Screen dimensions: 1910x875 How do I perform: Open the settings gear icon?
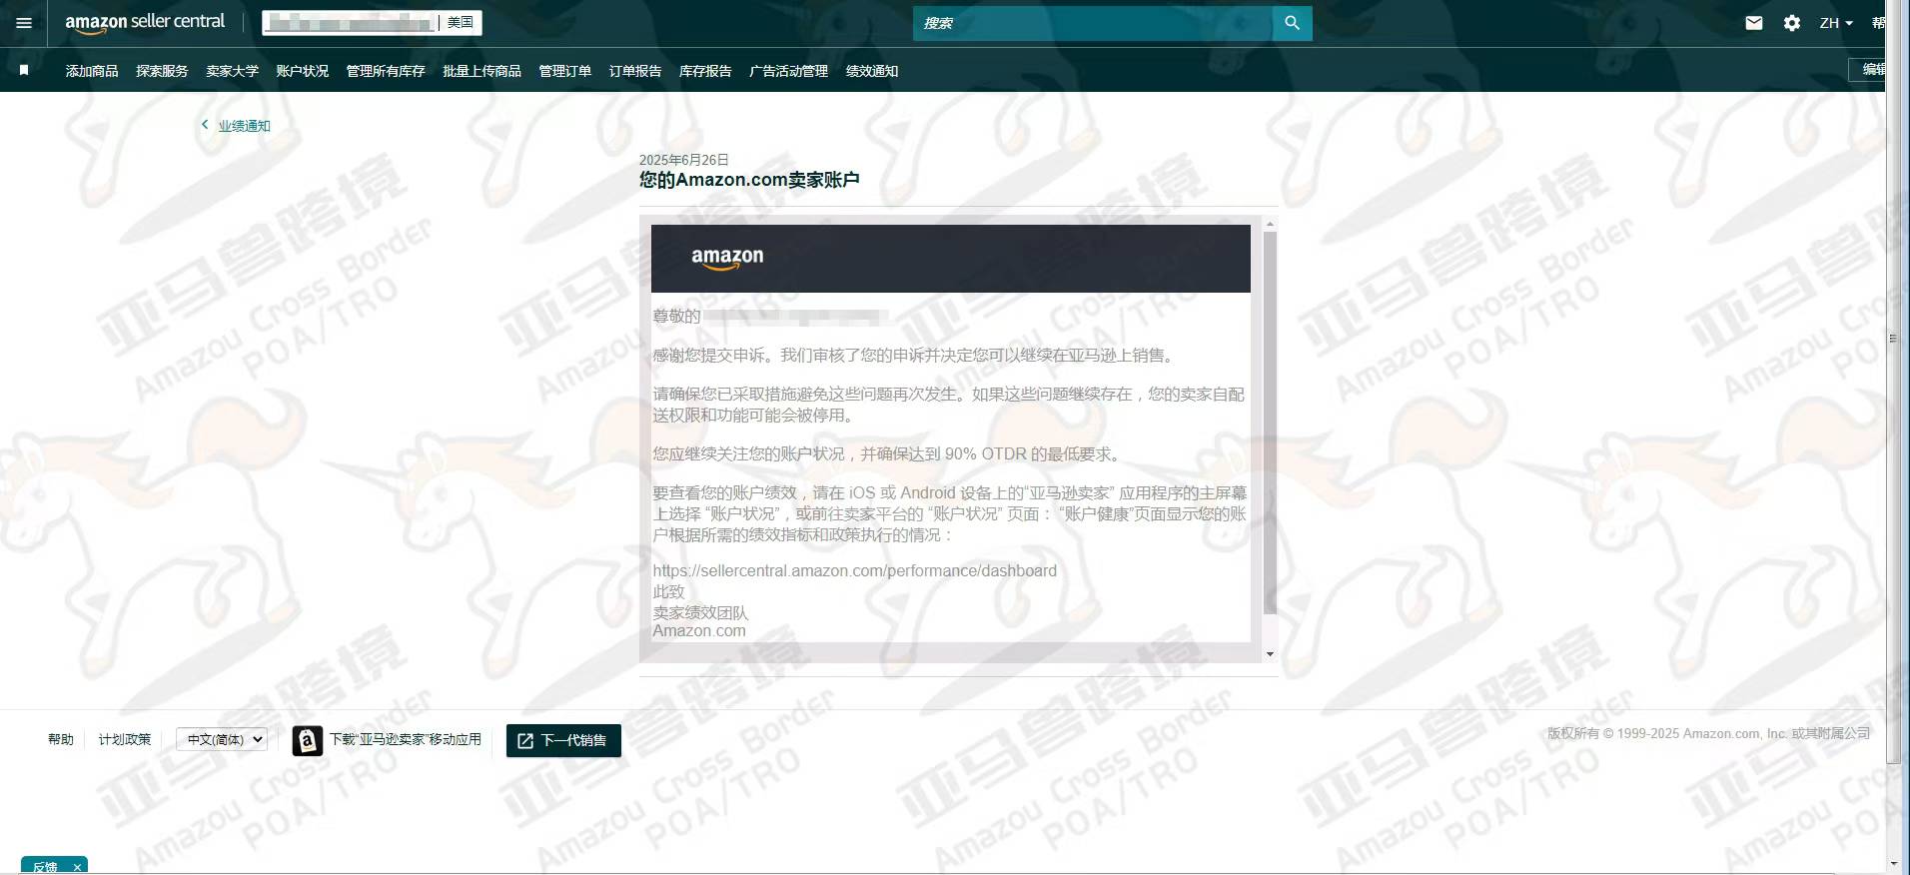[1792, 23]
